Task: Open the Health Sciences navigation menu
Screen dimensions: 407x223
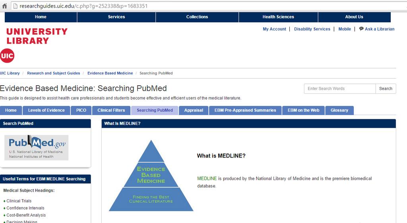Action: [x=278, y=17]
